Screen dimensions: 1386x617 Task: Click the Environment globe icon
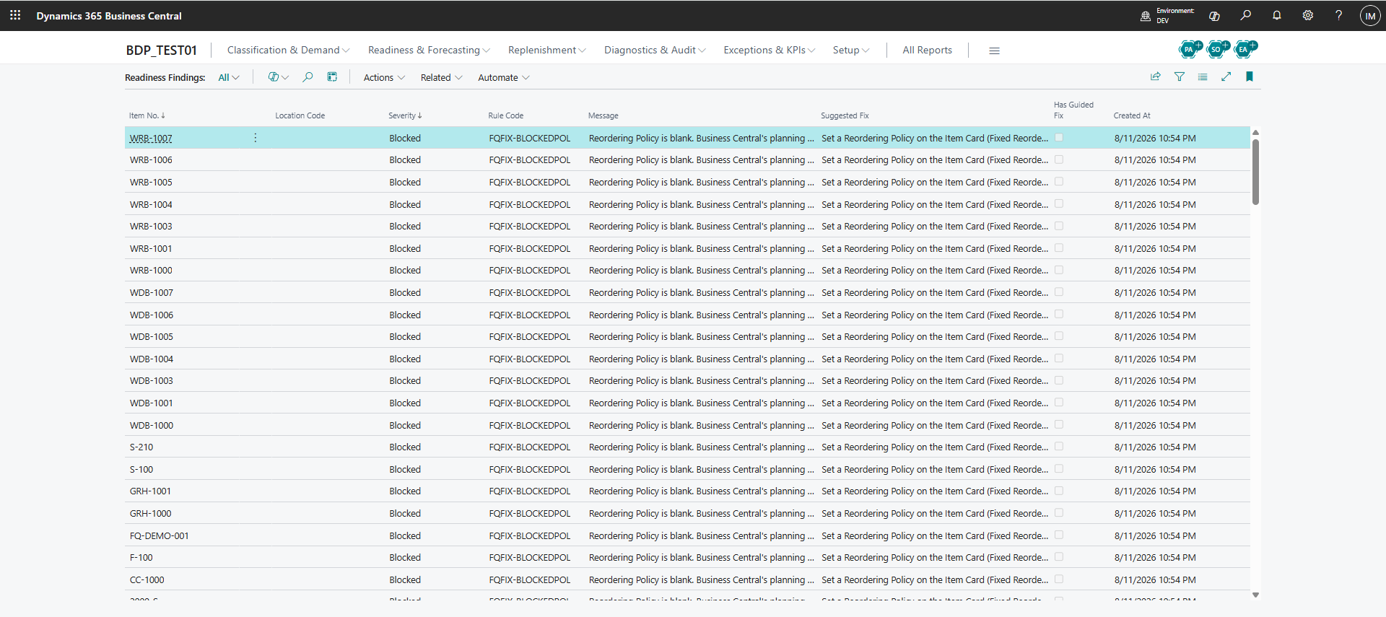(1145, 16)
